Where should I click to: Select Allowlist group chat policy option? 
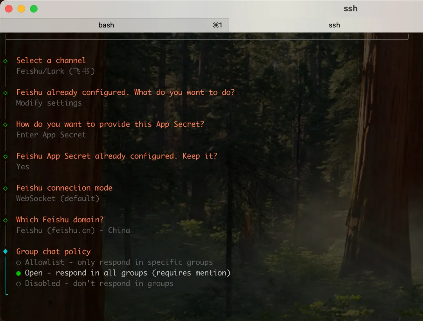(x=114, y=262)
